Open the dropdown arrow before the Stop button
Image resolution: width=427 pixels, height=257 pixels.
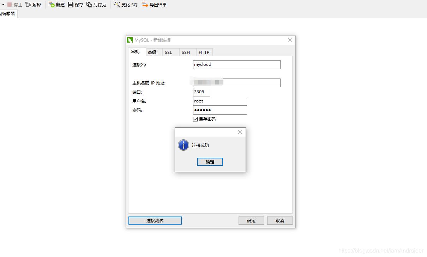point(3,5)
